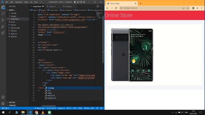Expand the images folder
This screenshot has width=205, height=115.
(x=18, y=16)
